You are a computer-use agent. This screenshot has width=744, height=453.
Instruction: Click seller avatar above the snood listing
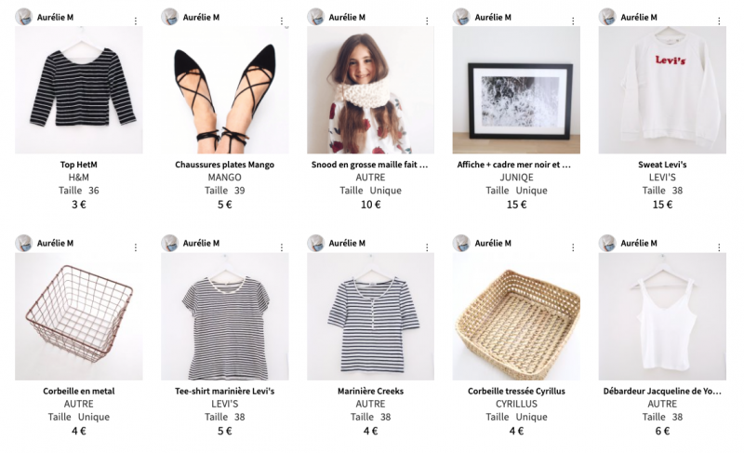(315, 17)
